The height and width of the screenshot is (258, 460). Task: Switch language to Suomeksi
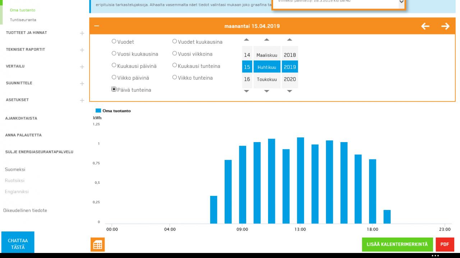coord(15,169)
